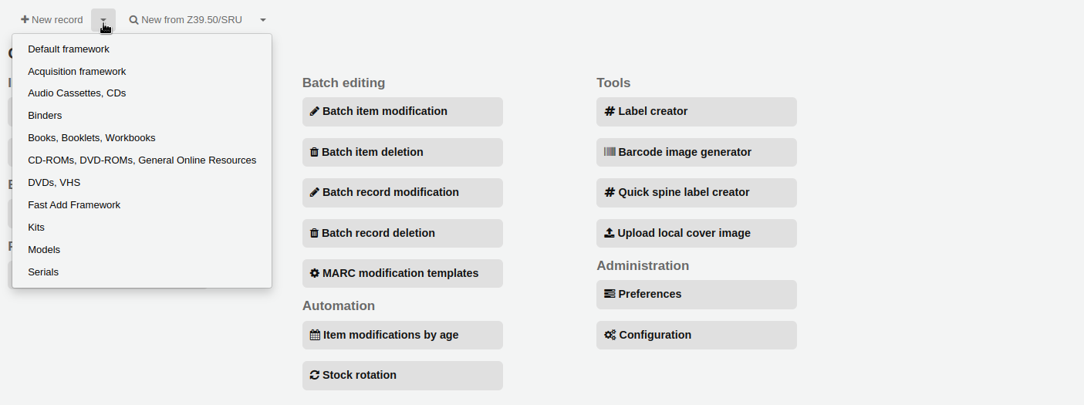Click the hash icon on Label creator
This screenshot has width=1084, height=405.
(610, 111)
